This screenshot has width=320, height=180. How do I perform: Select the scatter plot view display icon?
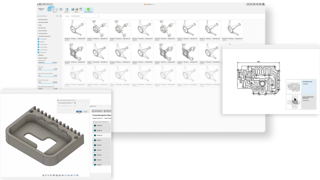click(x=57, y=9)
